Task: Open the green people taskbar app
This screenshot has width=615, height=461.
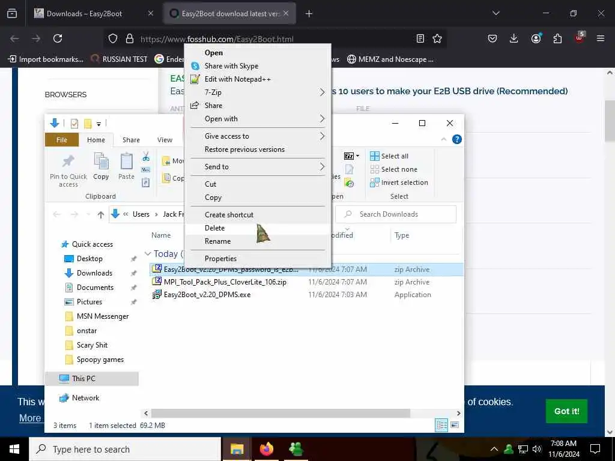Action: (295, 449)
